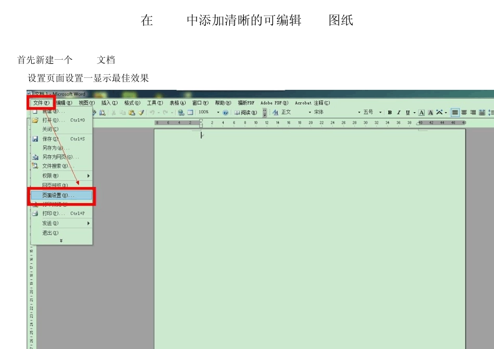Click the toolbar options overflow handle
The width and height of the screenshot is (494, 349).
[x=265, y=112]
